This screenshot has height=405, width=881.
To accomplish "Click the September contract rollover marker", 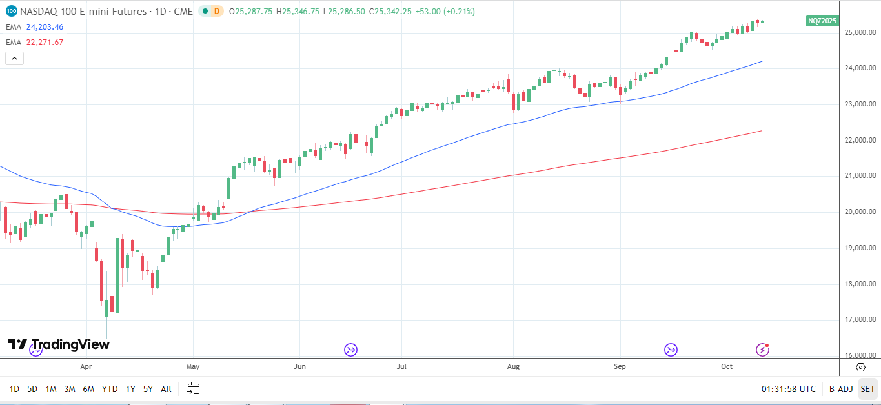I will (x=671, y=350).
